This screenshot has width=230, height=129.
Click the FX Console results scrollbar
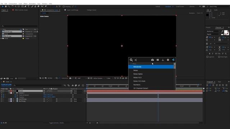(x=175, y=66)
